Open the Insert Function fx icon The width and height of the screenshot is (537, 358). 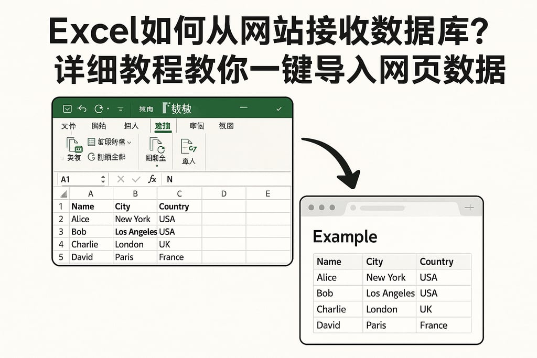coord(153,179)
